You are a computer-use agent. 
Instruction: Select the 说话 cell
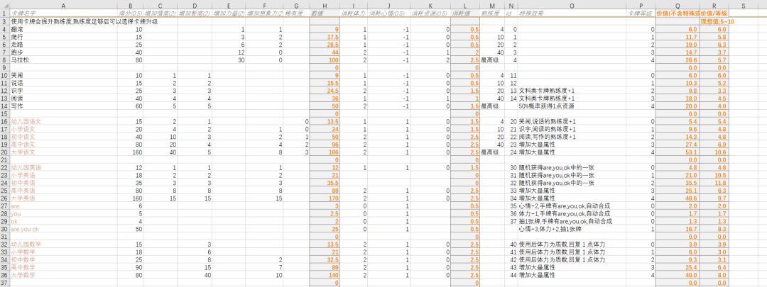pyautogui.click(x=63, y=83)
